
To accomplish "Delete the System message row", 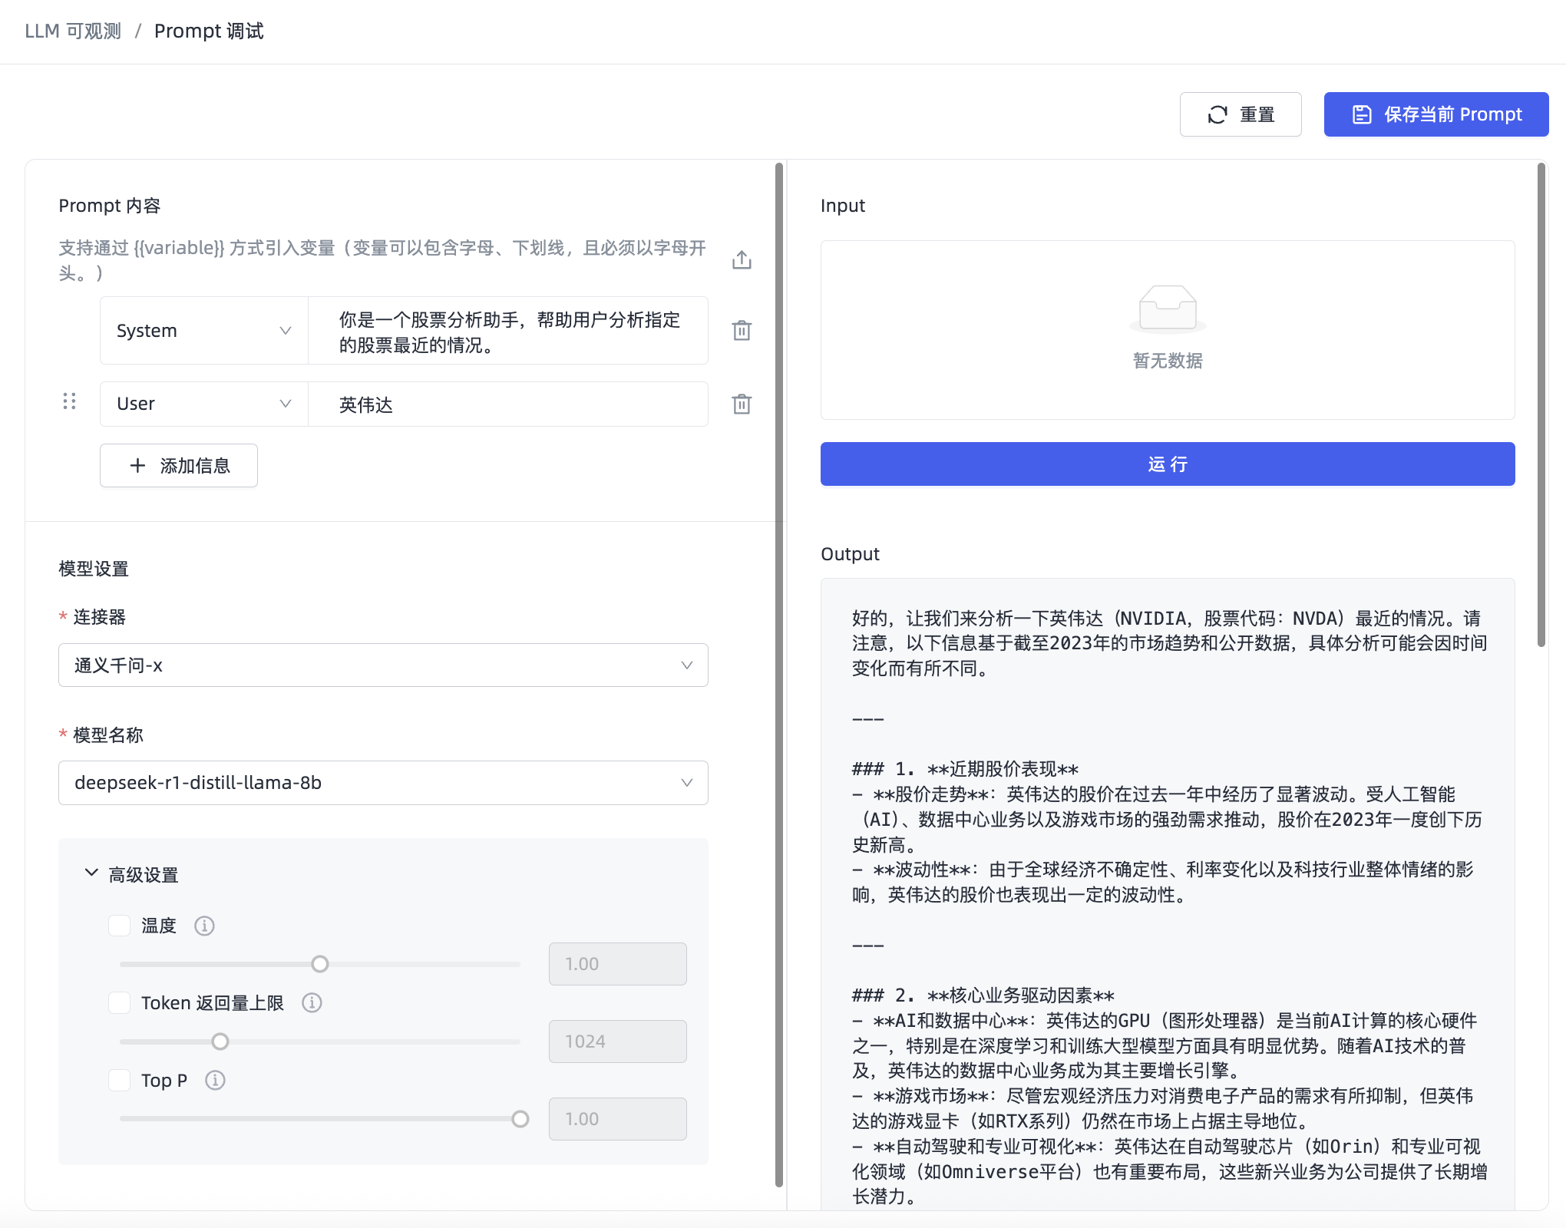I will 742,330.
